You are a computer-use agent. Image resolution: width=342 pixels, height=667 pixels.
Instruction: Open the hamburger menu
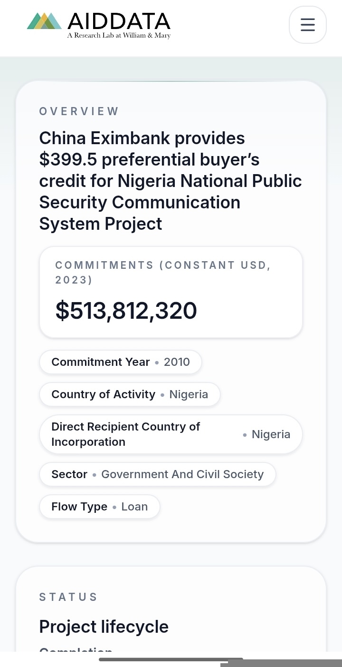pos(308,25)
